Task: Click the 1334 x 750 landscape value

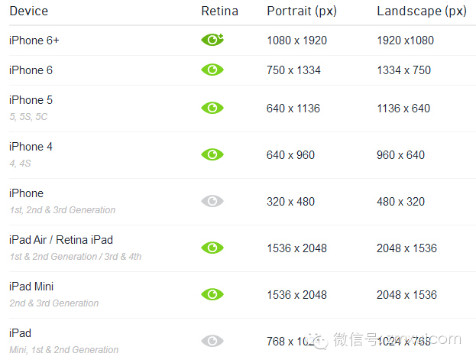Action: (403, 70)
